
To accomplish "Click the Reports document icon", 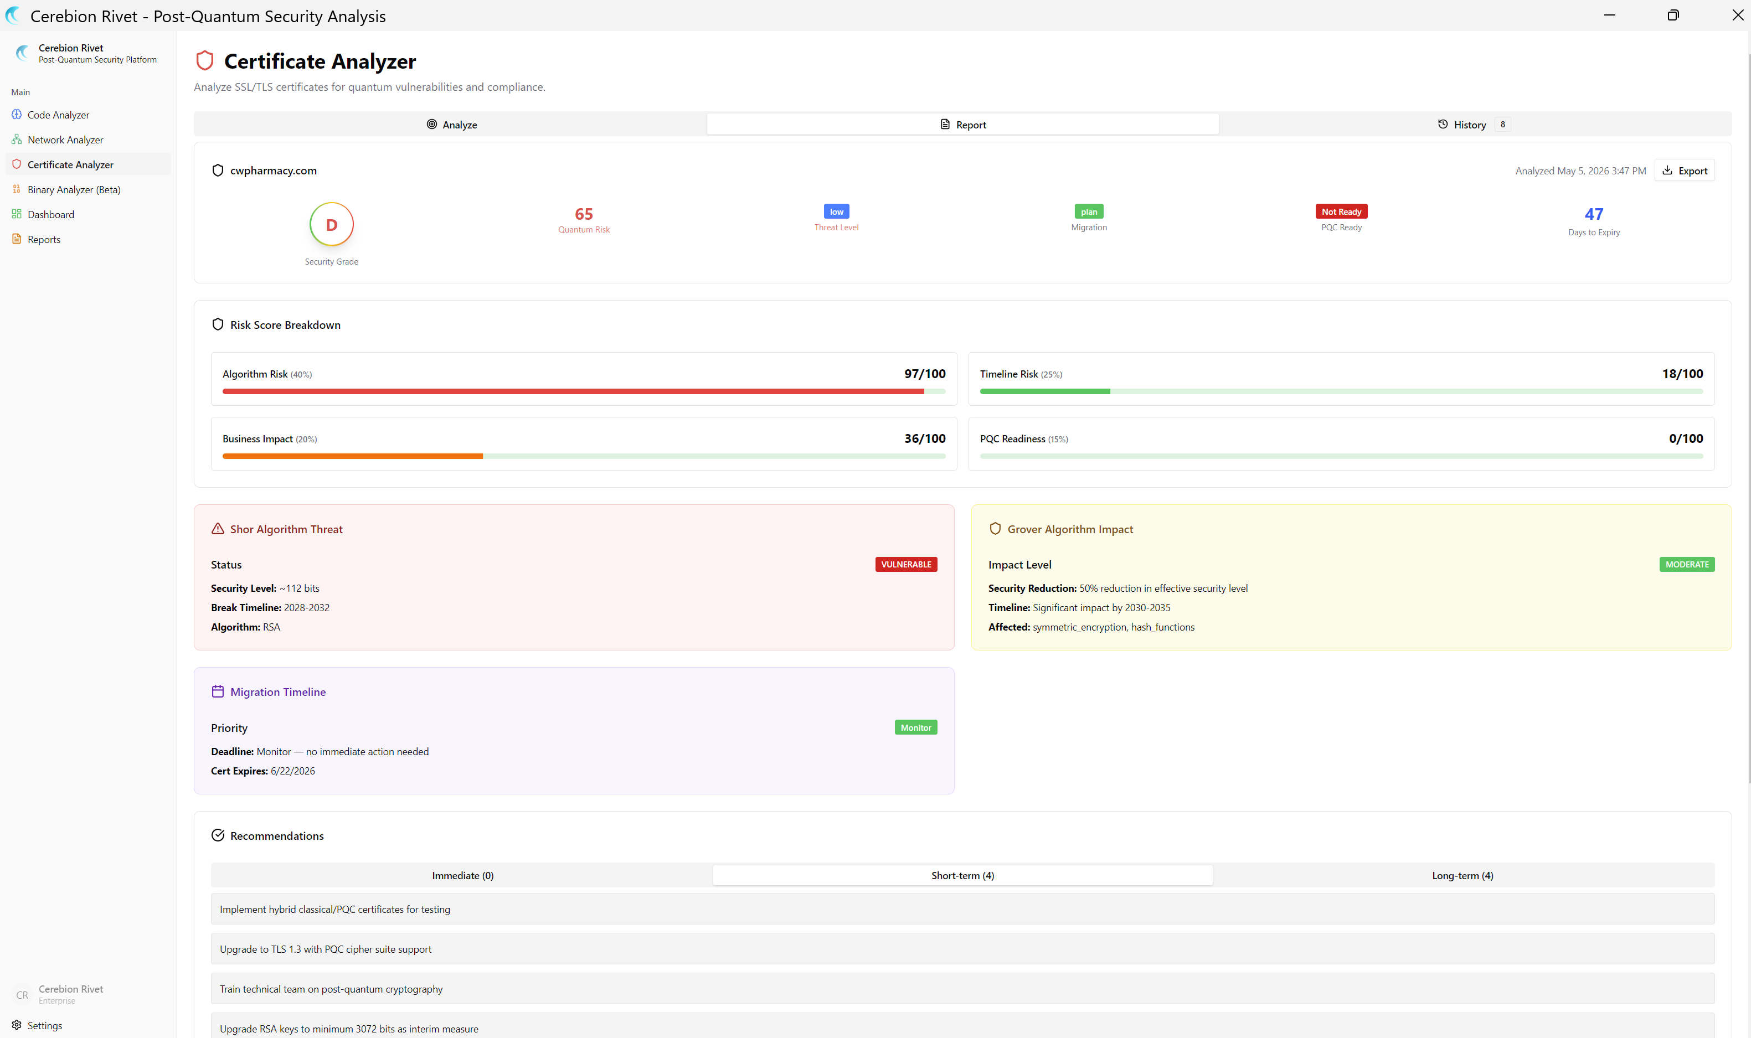I will (17, 239).
